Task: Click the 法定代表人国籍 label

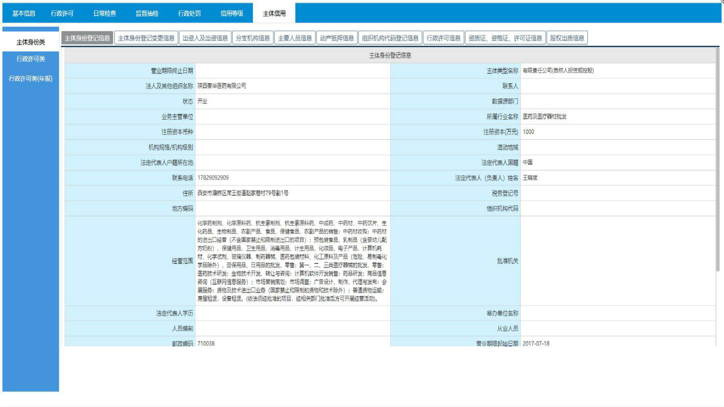Action: pos(500,163)
